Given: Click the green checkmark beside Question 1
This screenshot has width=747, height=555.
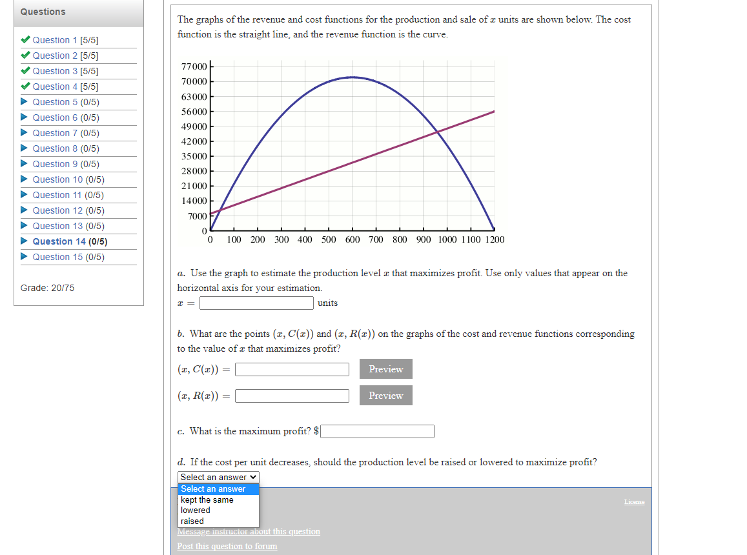Looking at the screenshot, I should point(25,39).
